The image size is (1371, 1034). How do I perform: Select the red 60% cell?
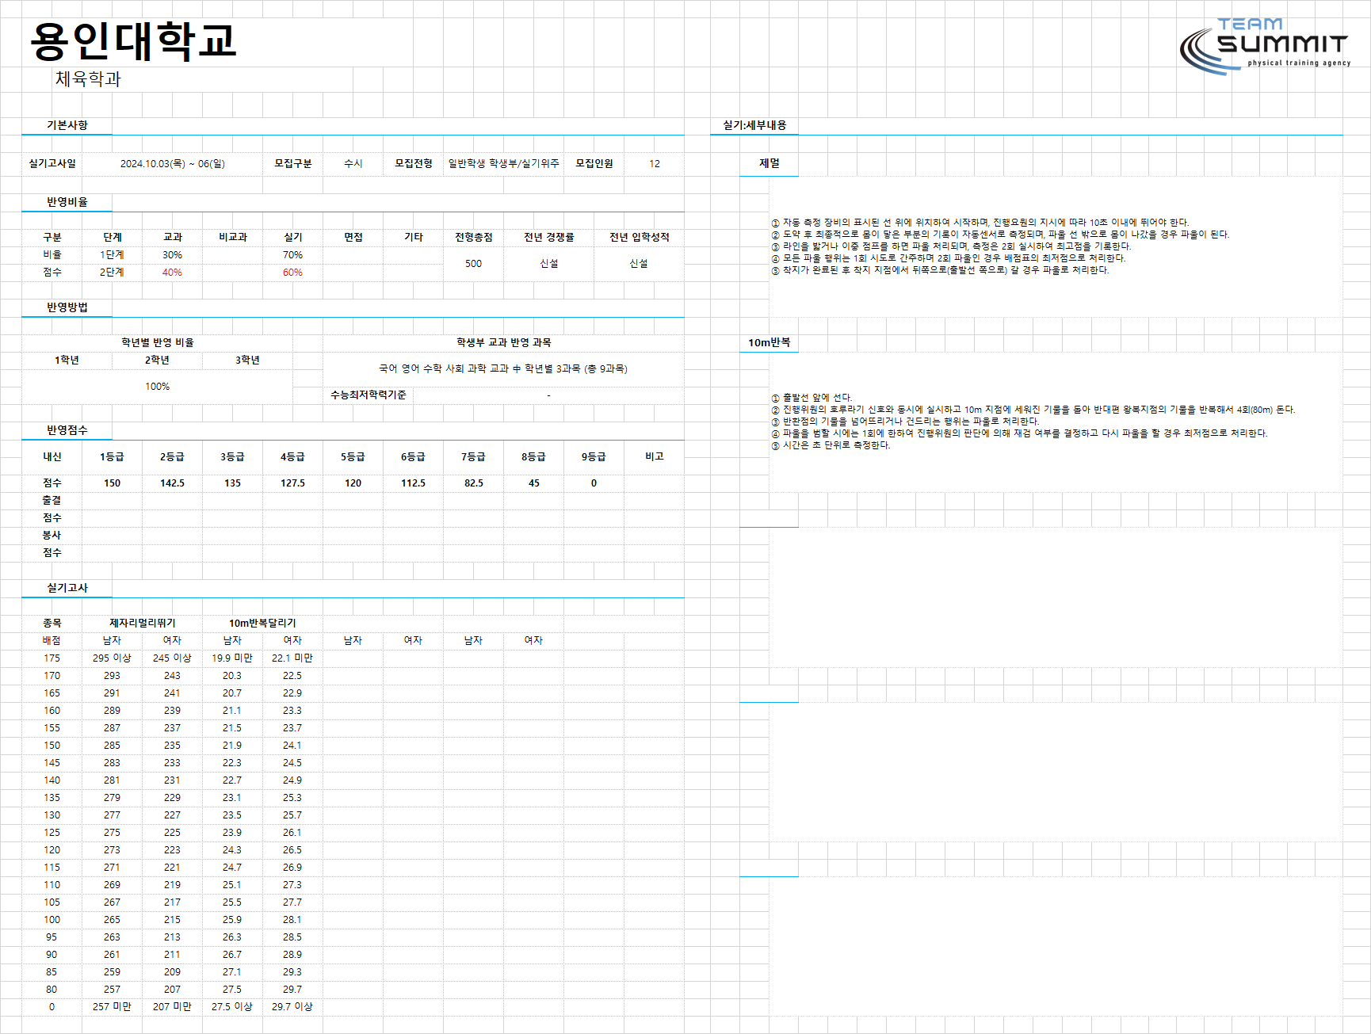coord(293,272)
